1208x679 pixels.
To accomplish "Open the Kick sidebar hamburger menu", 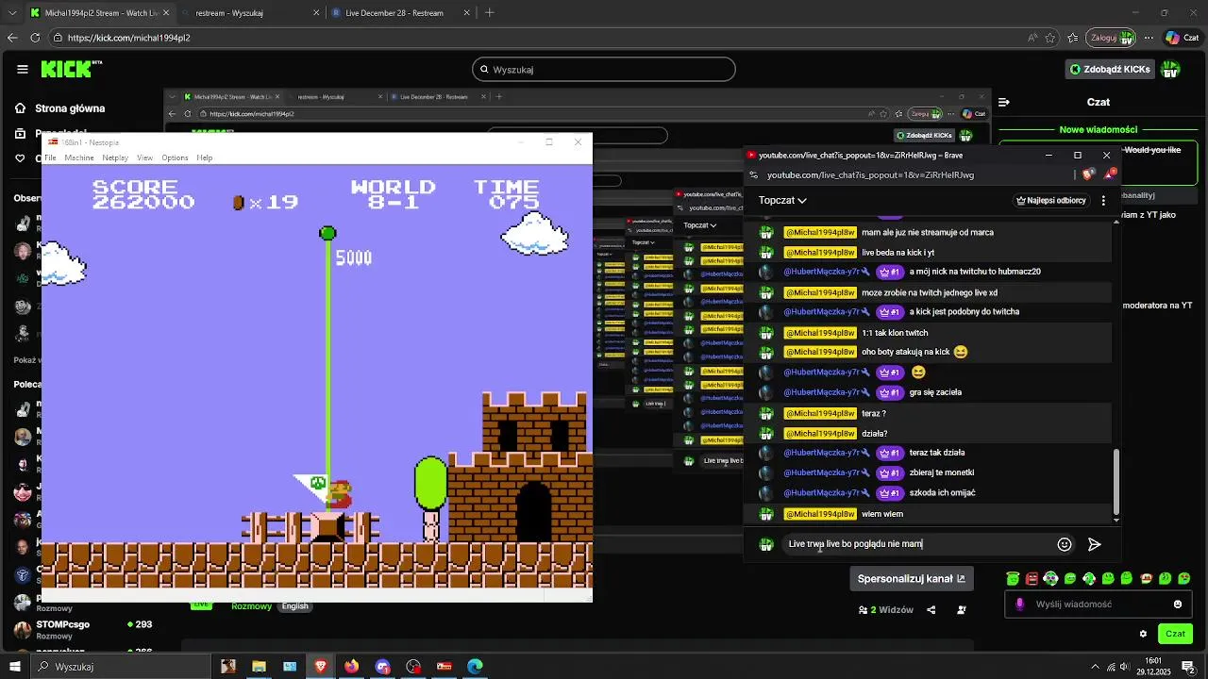I will coord(22,69).
